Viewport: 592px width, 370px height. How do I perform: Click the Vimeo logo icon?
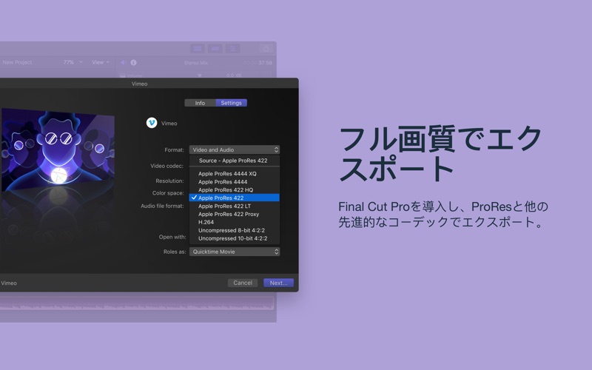tap(152, 123)
